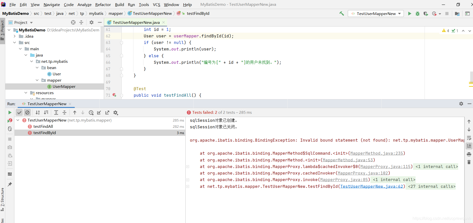Collapse the bean package
Image resolution: width=473 pixels, height=223 pixels.
point(37,68)
